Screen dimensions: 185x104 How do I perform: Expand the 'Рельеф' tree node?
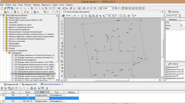pos(3,48)
